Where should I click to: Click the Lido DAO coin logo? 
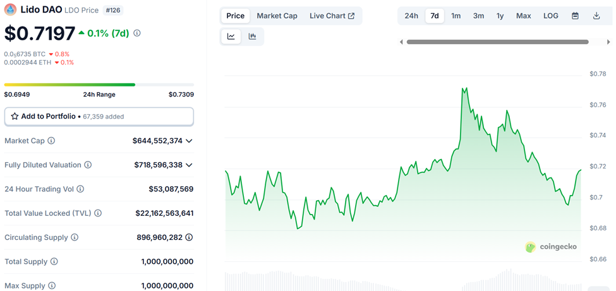point(11,10)
